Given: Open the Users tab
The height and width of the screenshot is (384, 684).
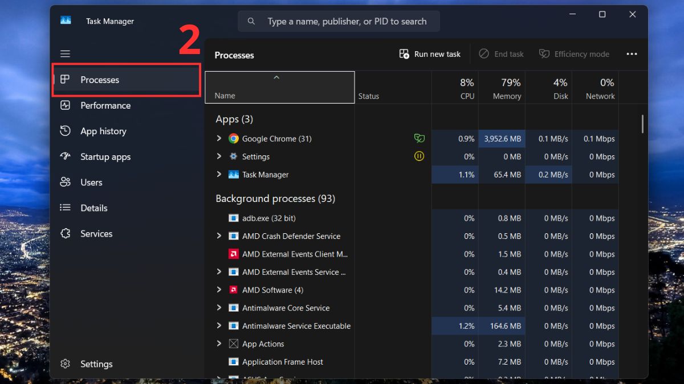Looking at the screenshot, I should pos(126,182).
